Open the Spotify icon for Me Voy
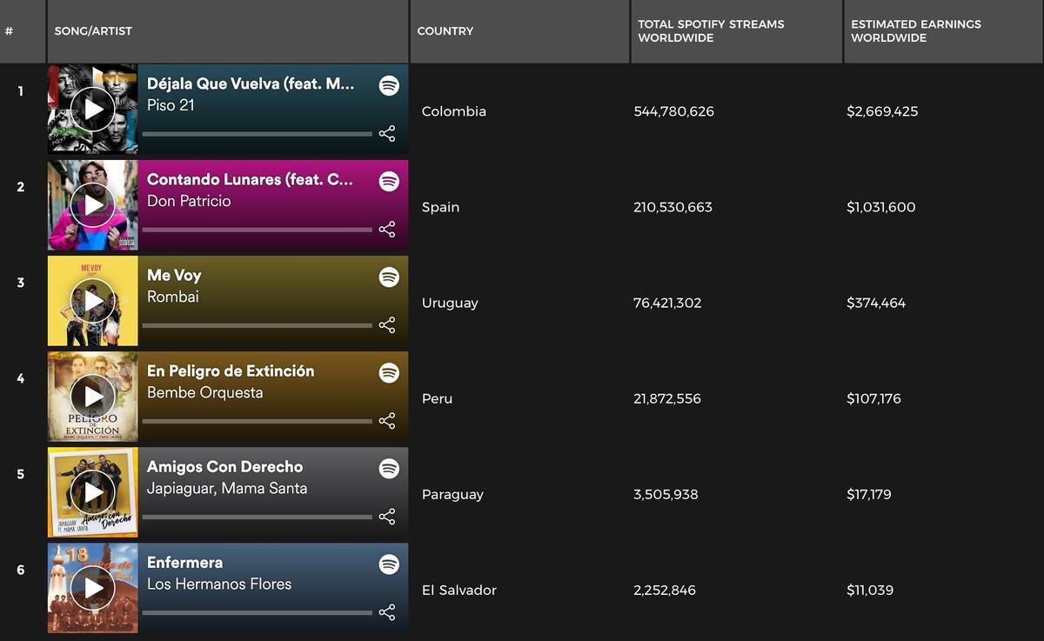 389,277
